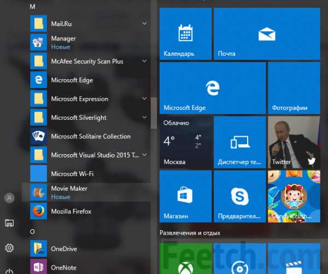Open the Почта mail tile
The width and height of the screenshot is (328, 274).
pos(267,34)
